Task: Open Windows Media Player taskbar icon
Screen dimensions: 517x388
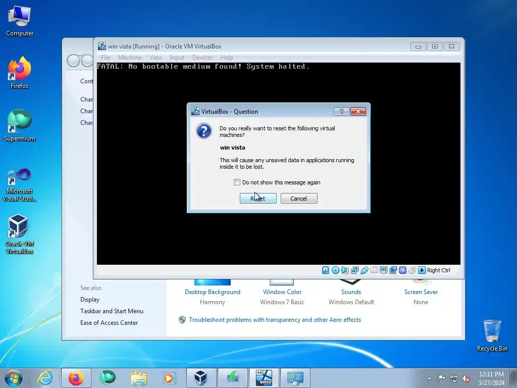Action: (170, 378)
